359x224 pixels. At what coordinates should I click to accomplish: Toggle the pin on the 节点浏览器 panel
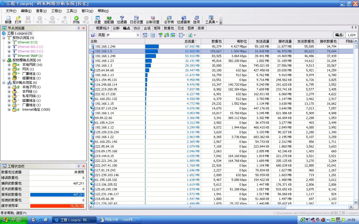pos(79,28)
